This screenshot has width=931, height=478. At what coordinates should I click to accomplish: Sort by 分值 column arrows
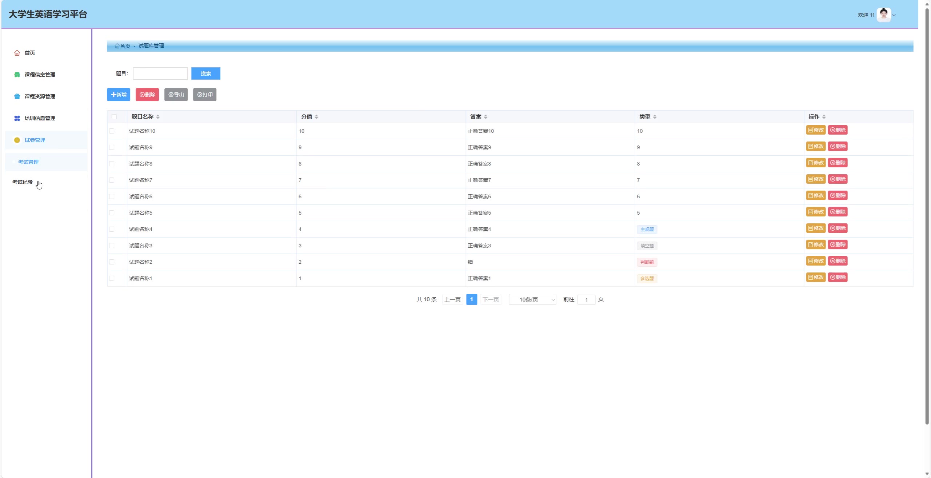(x=316, y=117)
